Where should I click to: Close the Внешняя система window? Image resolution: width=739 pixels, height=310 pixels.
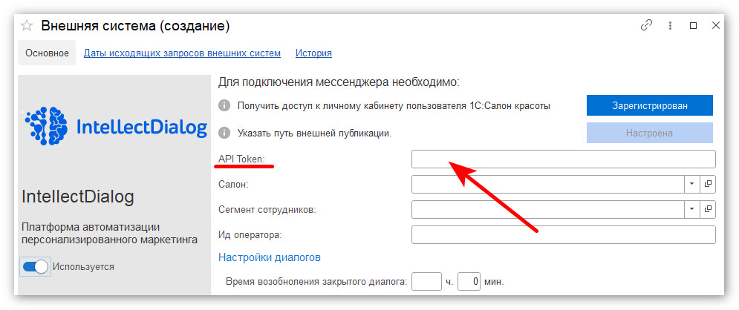(x=716, y=26)
